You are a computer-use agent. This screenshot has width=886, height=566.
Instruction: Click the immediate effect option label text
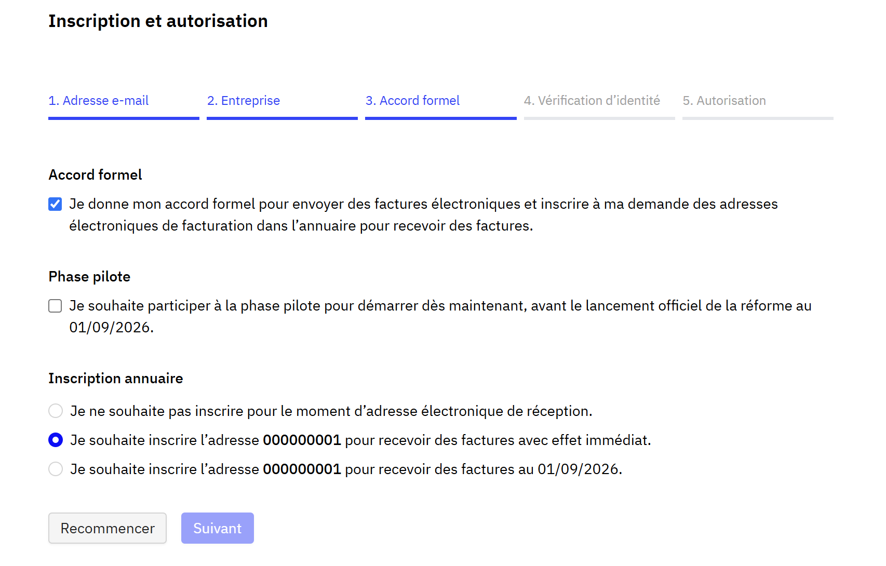[360, 440]
